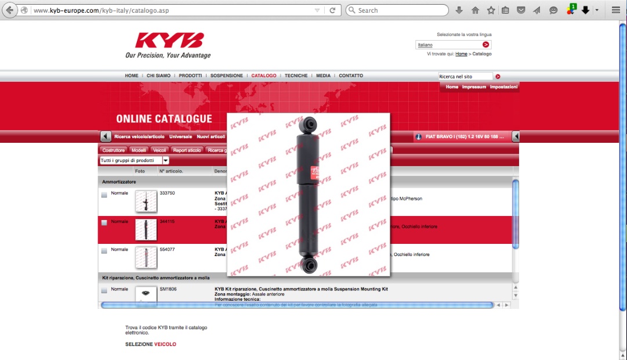Switch to the Report articolo tab
This screenshot has height=360, width=627.
[187, 150]
